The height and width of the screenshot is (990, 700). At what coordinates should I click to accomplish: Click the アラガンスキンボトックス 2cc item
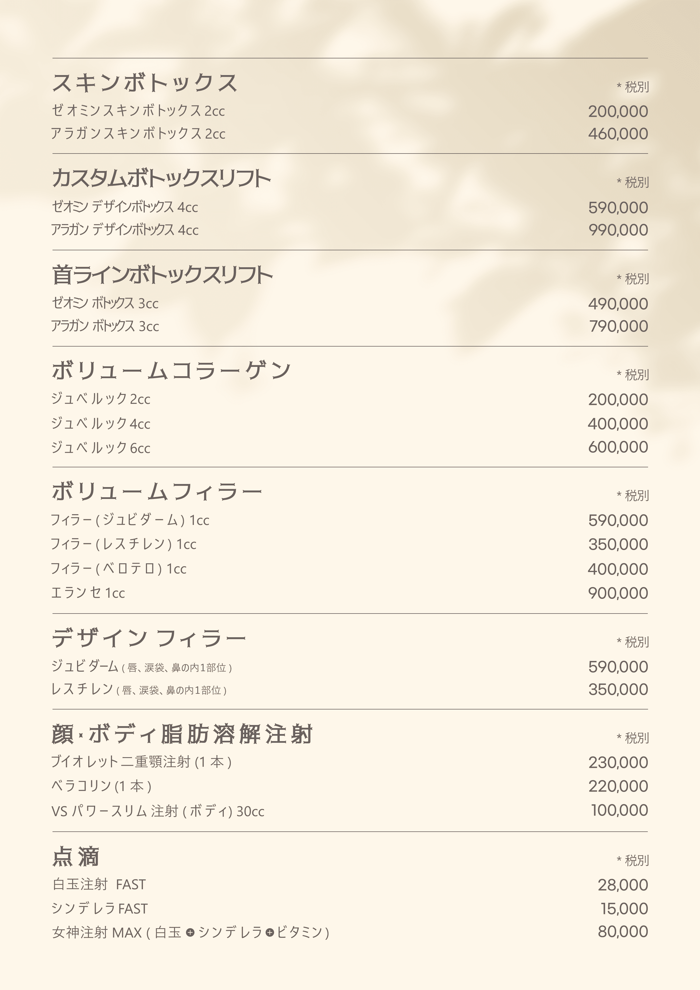click(138, 134)
